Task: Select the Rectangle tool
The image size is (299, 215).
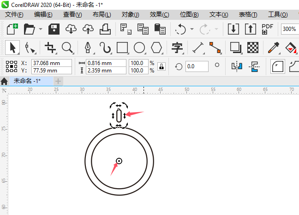Action: [x=122, y=48]
